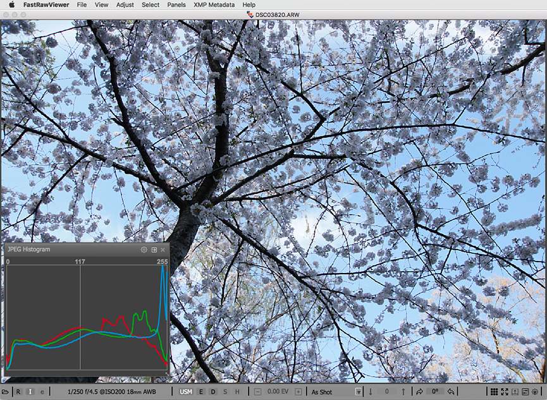Open file using the folder icon

5,392
